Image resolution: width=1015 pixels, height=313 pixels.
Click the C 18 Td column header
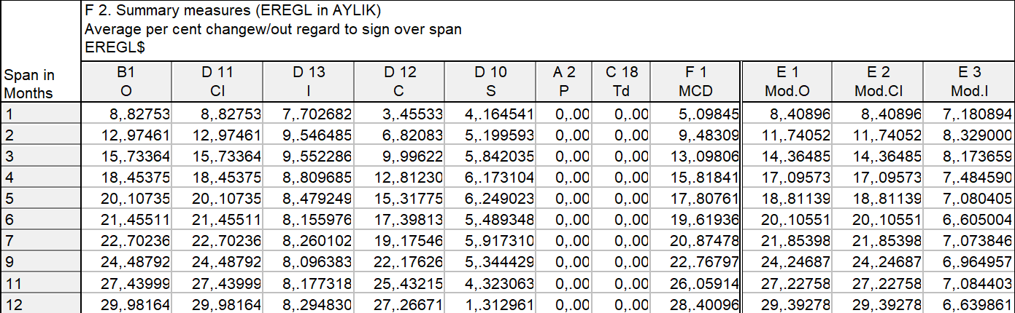(622, 82)
